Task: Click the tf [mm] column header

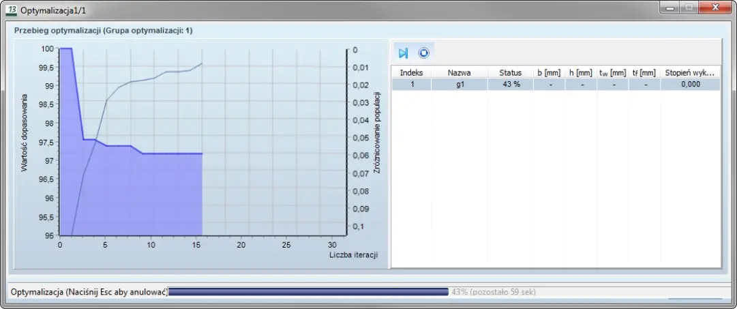Action: [x=644, y=72]
